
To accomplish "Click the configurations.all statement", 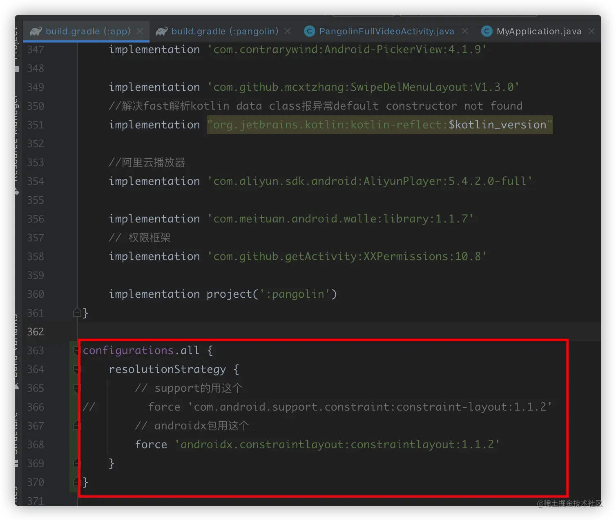I will (x=141, y=350).
